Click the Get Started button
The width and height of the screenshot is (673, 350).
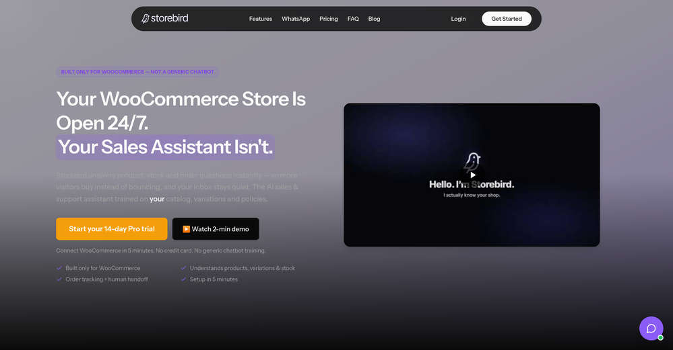click(x=507, y=19)
